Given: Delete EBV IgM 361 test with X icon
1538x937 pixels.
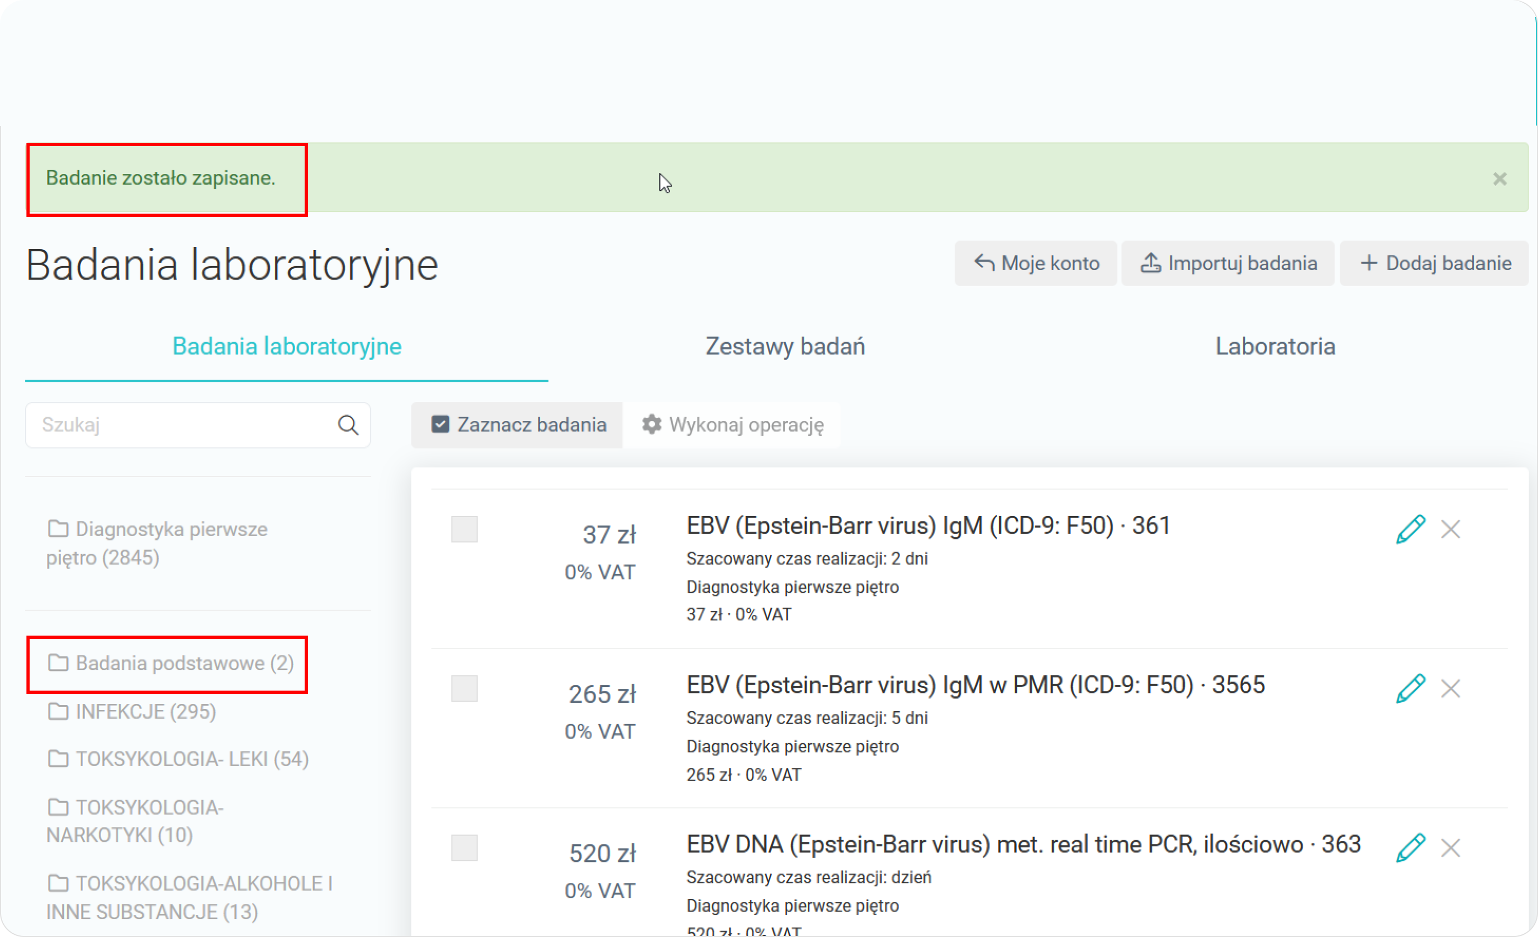Looking at the screenshot, I should point(1450,529).
